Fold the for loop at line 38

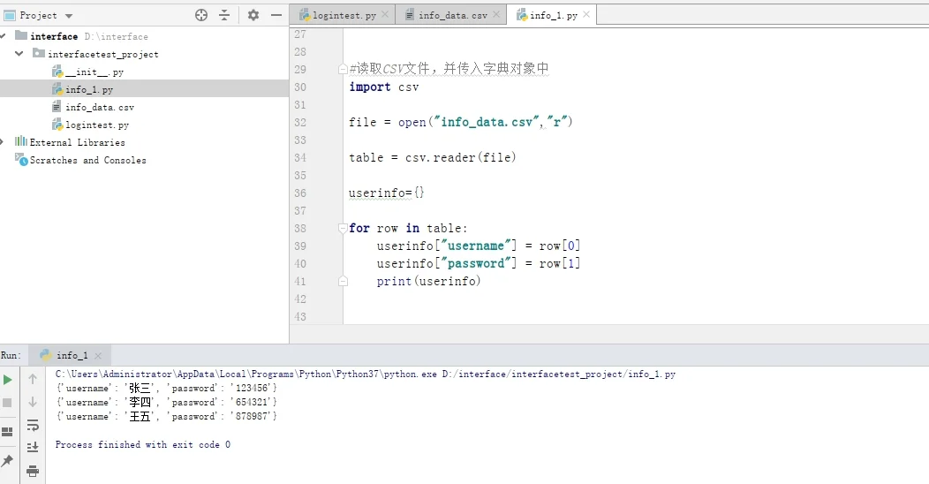tap(343, 228)
